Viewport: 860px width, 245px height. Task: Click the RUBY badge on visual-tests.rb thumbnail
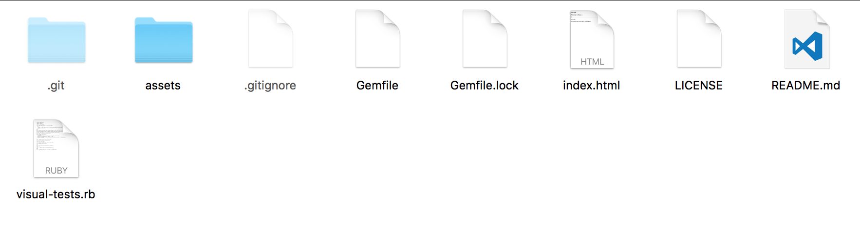[56, 171]
